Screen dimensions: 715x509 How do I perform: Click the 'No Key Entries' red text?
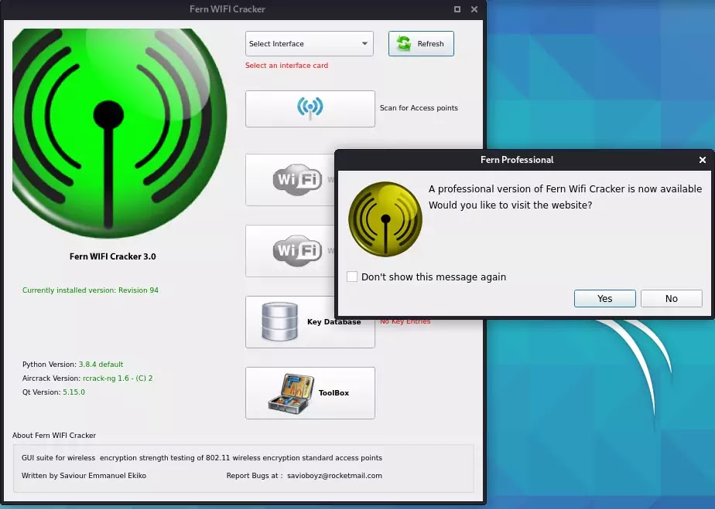(405, 321)
